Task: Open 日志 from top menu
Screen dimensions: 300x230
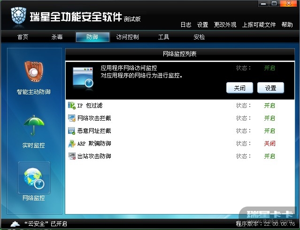Action: tap(186, 25)
